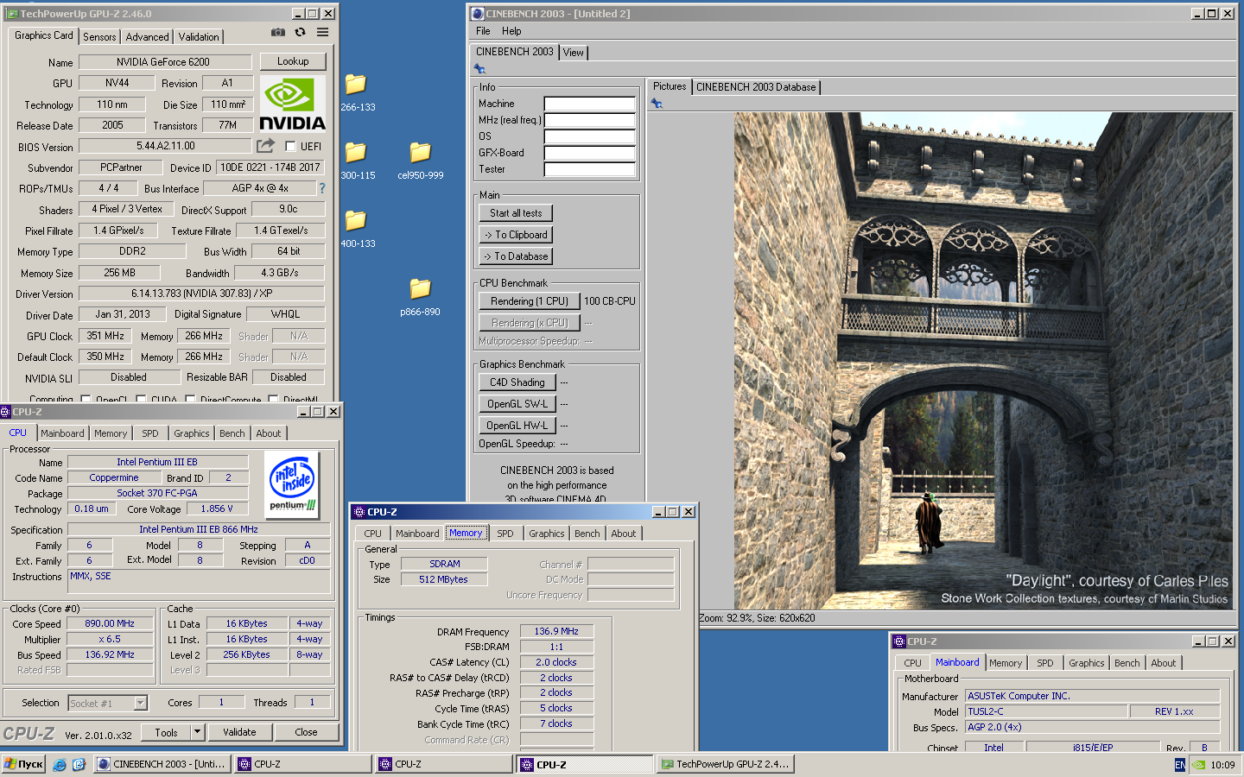Click the CPU-Z Mainboard window title icon

click(899, 641)
